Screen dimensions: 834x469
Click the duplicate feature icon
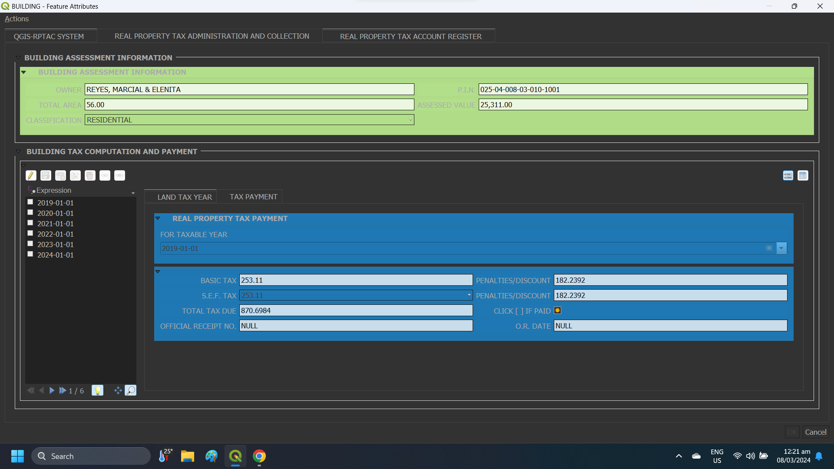coord(75,175)
